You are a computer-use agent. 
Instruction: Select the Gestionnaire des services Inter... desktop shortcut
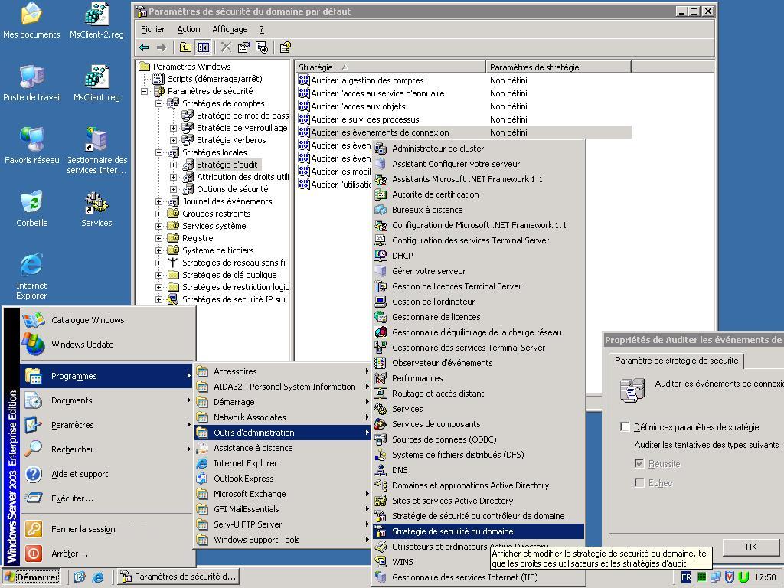click(96, 151)
